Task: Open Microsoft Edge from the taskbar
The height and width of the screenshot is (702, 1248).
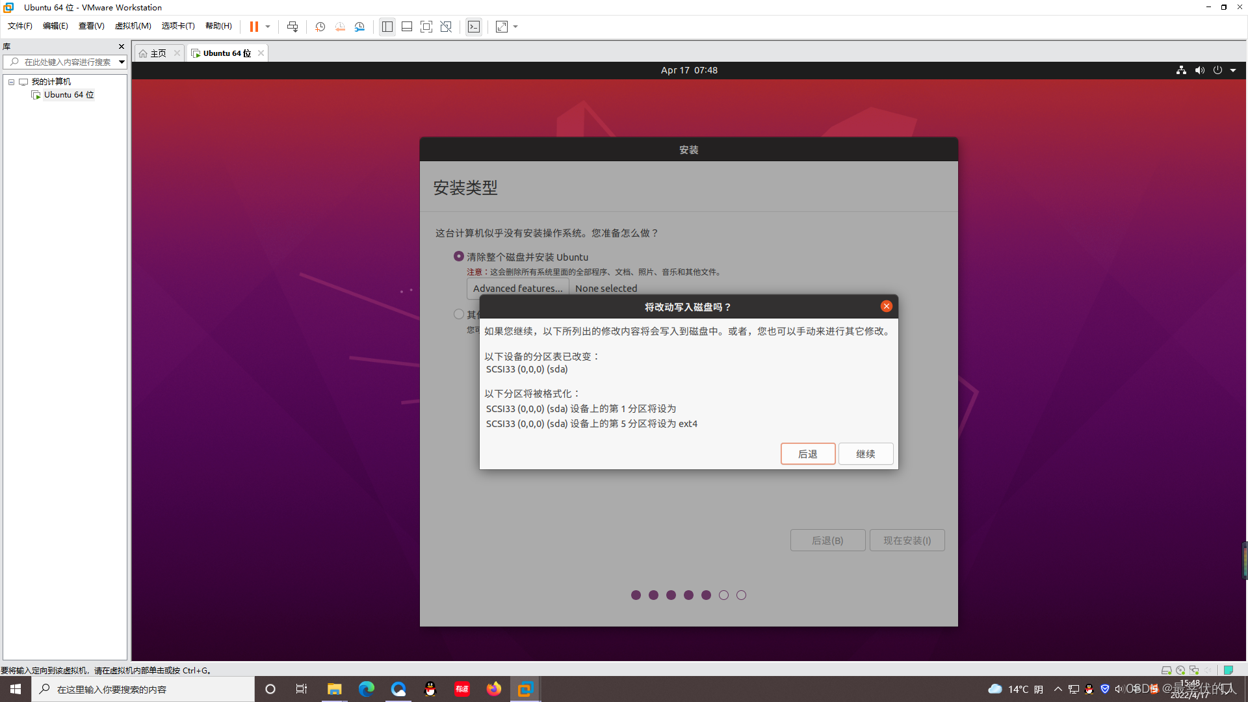Action: coord(367,689)
